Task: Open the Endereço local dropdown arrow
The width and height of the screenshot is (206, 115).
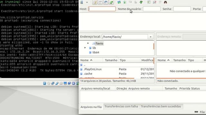Action: pyautogui.click(x=151, y=37)
